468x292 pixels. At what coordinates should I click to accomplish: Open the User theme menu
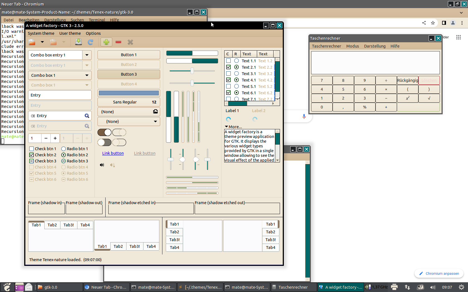point(70,33)
